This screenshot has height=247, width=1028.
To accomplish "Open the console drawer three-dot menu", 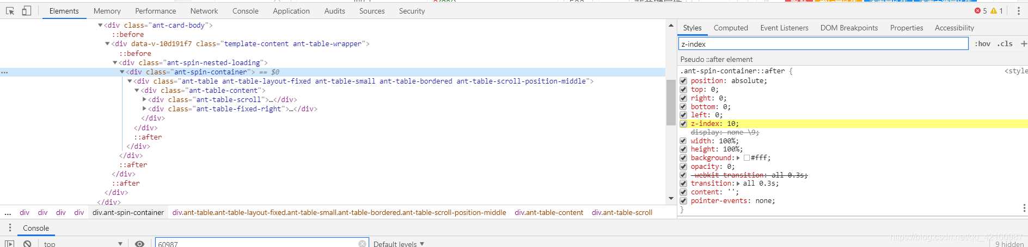I will tap(10, 228).
